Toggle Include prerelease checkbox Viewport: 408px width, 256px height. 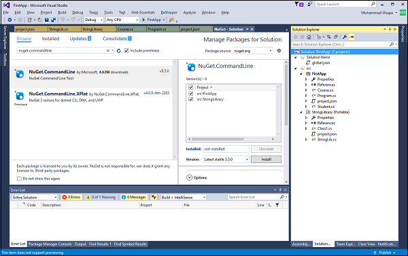click(126, 51)
